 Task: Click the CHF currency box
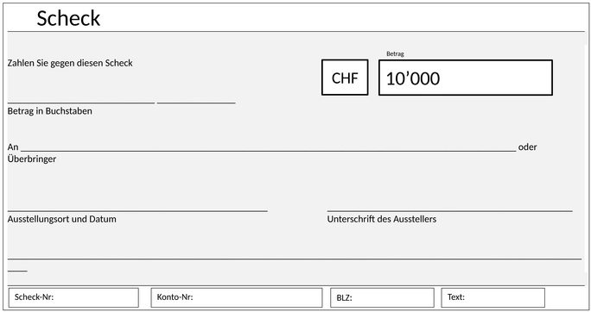click(345, 78)
